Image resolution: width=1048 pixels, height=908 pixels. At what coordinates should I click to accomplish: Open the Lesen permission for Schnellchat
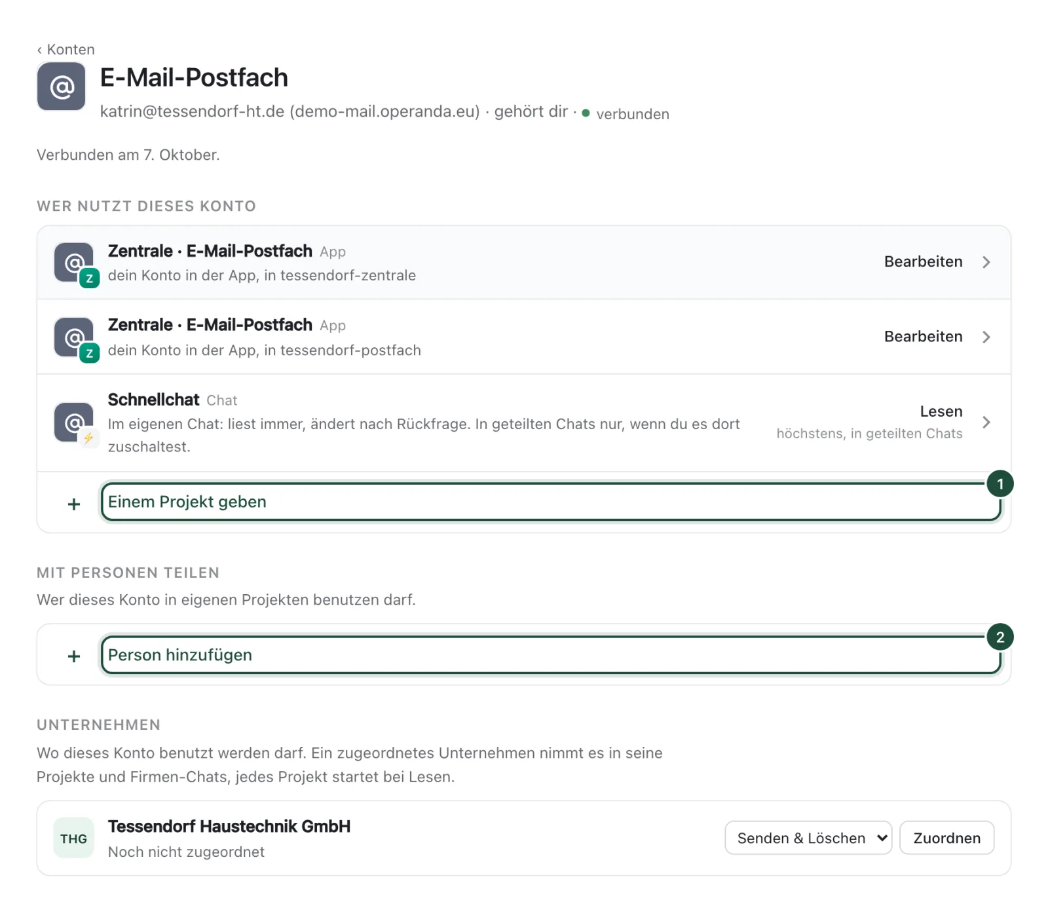click(x=941, y=411)
